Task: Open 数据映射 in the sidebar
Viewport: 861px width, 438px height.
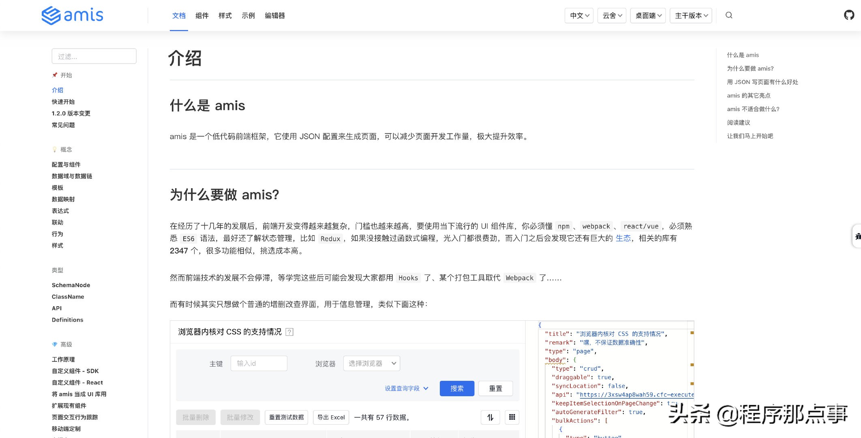Action: [x=63, y=199]
